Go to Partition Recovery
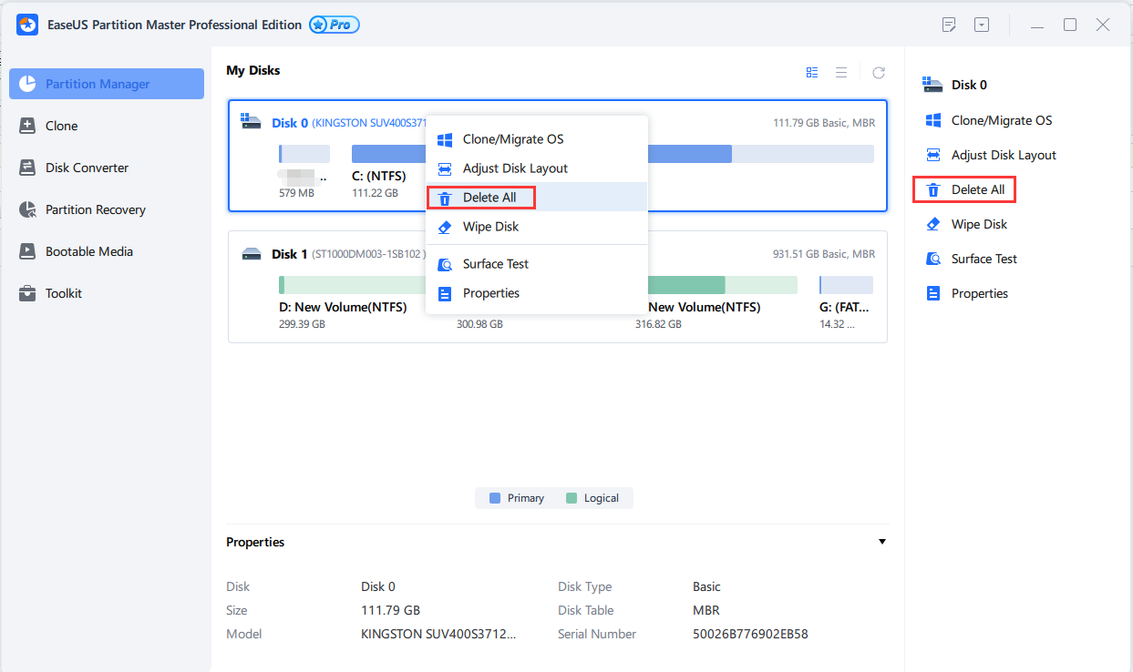Viewport: 1133px width, 672px height. click(95, 209)
